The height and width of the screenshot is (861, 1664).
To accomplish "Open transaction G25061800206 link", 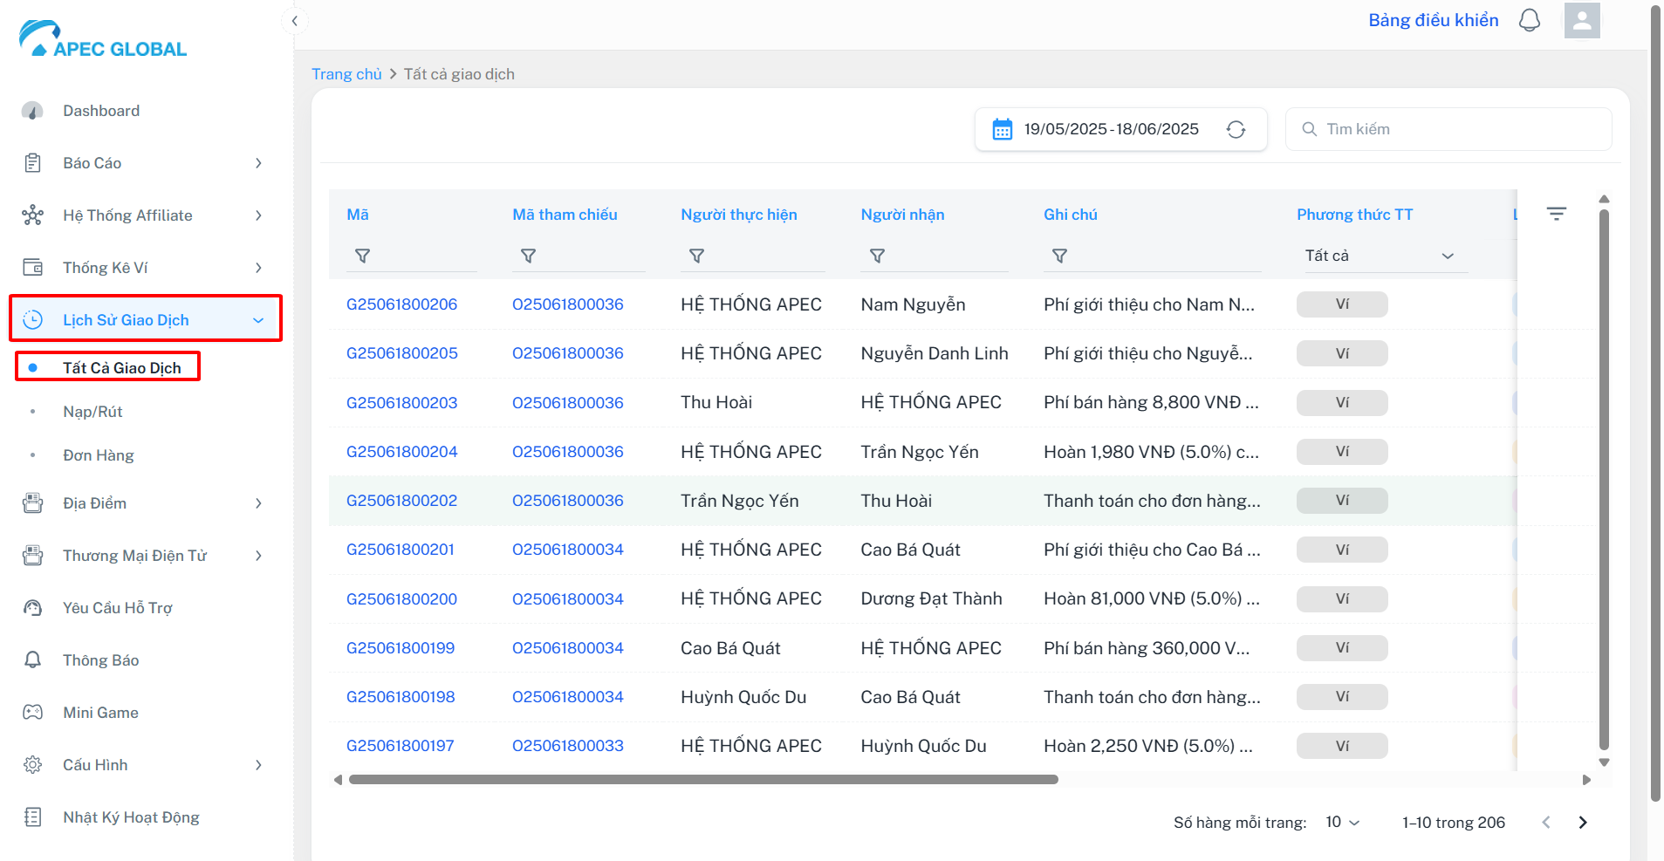I will point(401,304).
